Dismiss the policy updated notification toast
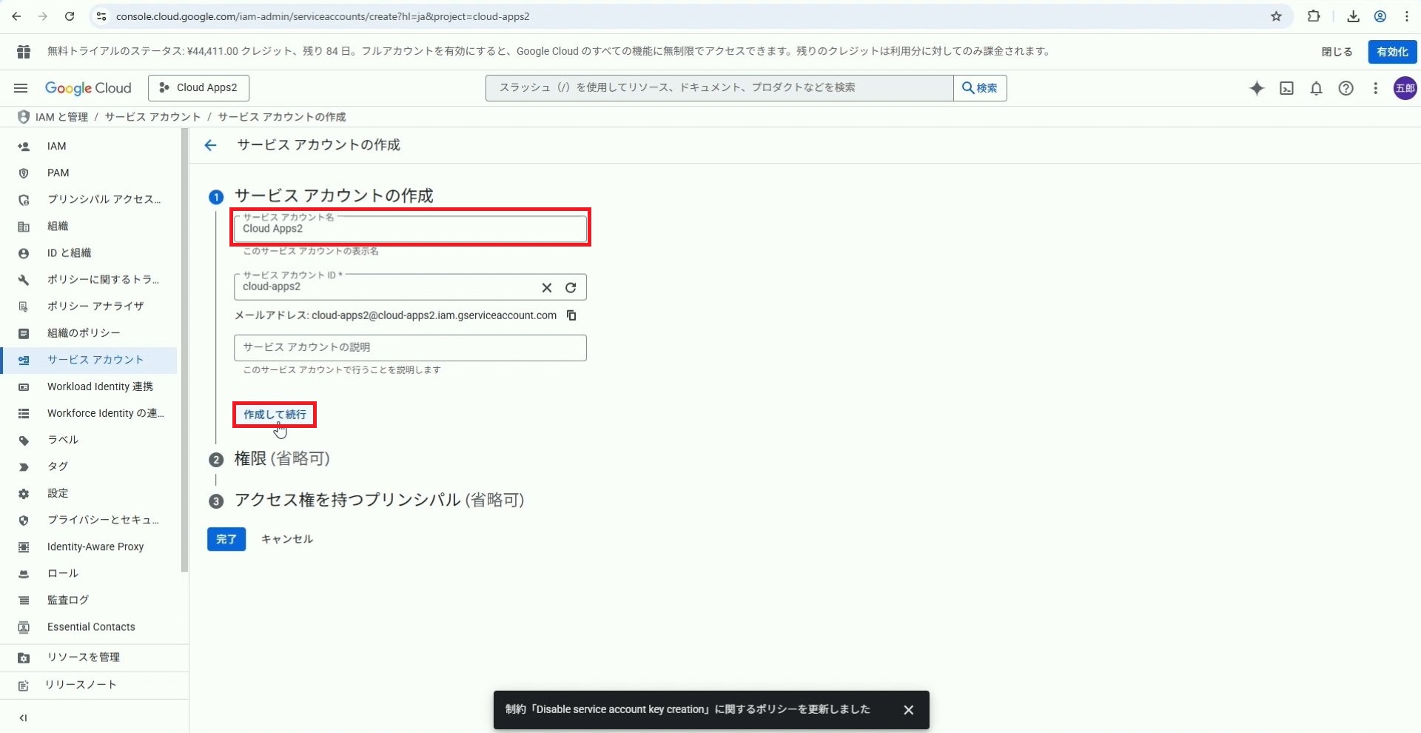Image resolution: width=1421 pixels, height=733 pixels. pos(908,709)
